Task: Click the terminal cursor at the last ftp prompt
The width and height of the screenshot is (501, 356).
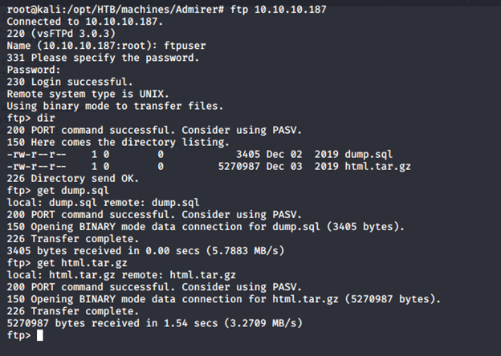Action: (x=40, y=334)
